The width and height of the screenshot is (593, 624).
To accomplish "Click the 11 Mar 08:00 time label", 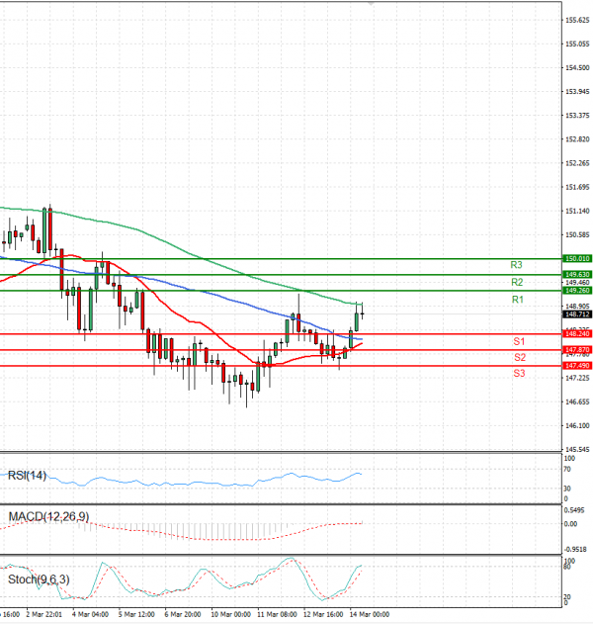I will [277, 614].
